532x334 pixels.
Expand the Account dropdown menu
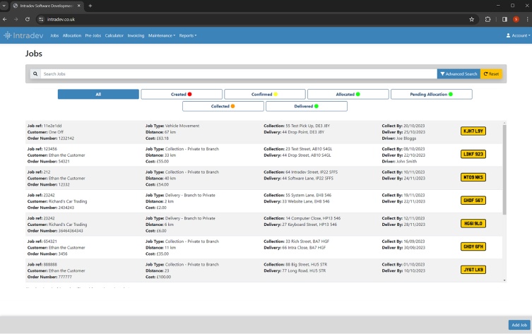click(518, 35)
